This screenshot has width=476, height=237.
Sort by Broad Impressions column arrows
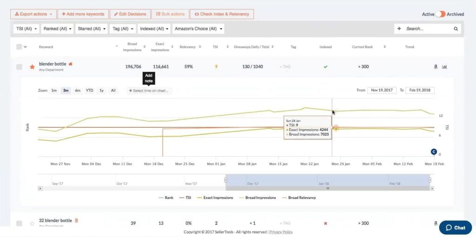click(x=145, y=47)
